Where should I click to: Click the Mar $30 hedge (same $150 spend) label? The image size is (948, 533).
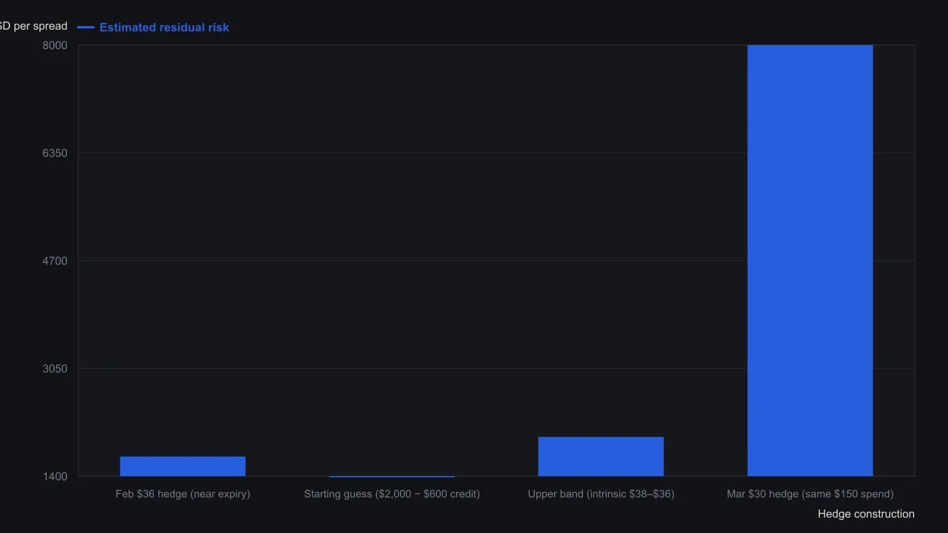tap(810, 494)
